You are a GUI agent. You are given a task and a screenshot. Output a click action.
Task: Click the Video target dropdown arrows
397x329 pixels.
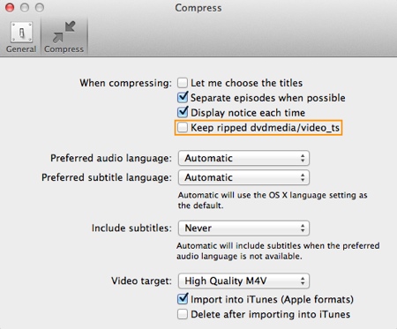pyautogui.click(x=303, y=280)
